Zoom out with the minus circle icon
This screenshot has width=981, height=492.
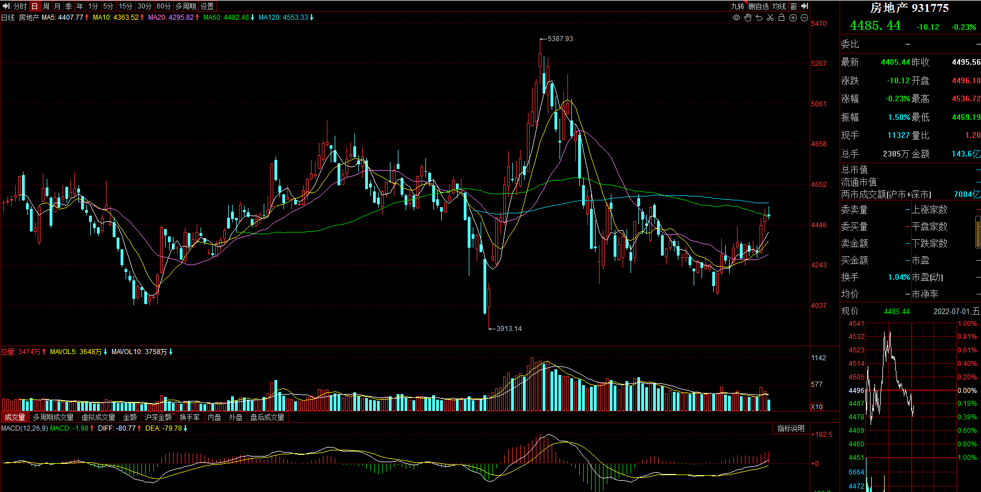pyautogui.click(x=804, y=17)
